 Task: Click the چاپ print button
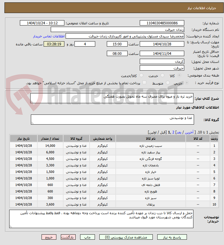[88, 237]
